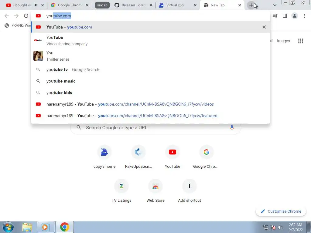The width and height of the screenshot is (311, 233).
Task: Close the Google Chrome tab
Action: tap(87, 5)
